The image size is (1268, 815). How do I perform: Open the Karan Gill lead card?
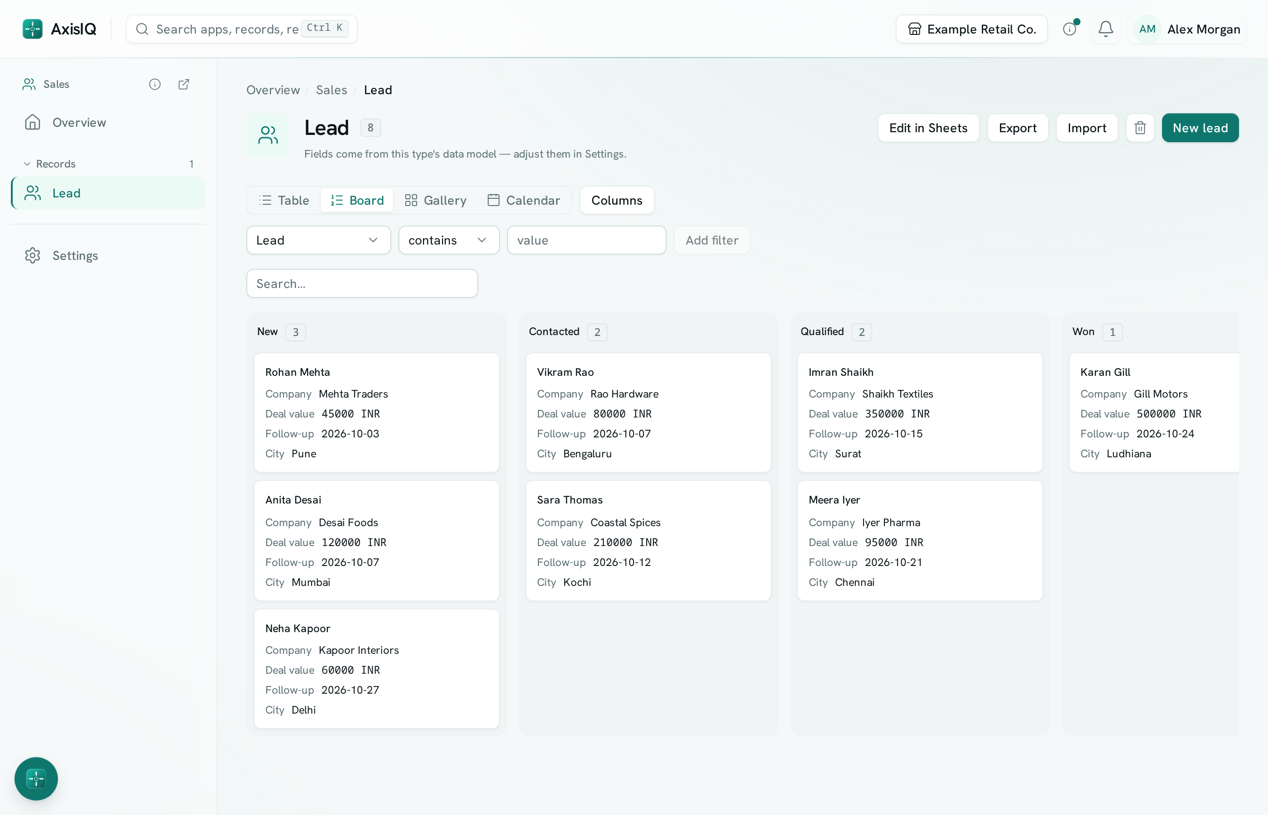pos(1154,412)
